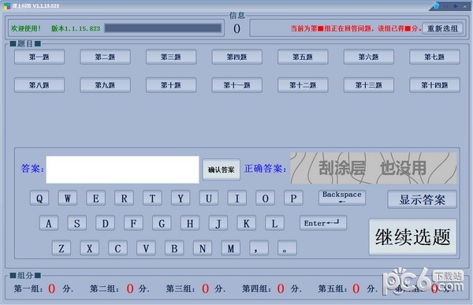Open the 第十一题 question

(x=236, y=85)
